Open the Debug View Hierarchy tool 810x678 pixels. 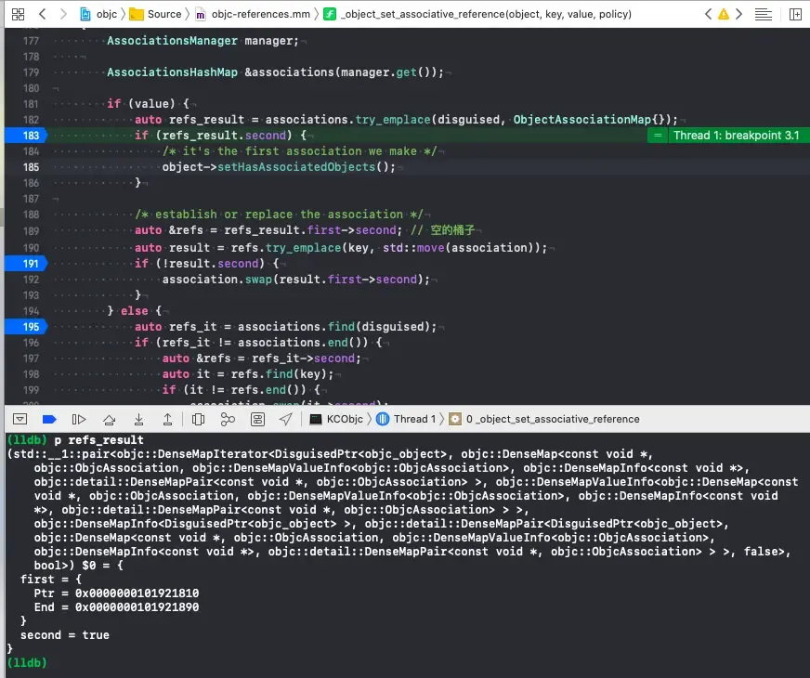click(196, 419)
